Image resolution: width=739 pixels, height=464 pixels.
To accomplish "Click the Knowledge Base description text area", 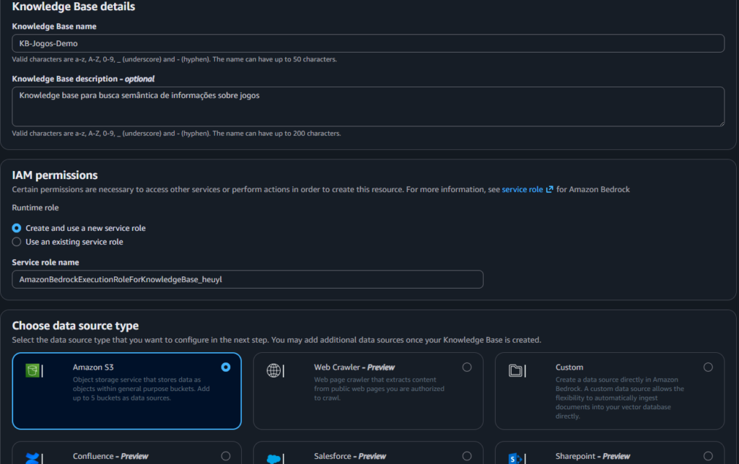I will [x=368, y=107].
